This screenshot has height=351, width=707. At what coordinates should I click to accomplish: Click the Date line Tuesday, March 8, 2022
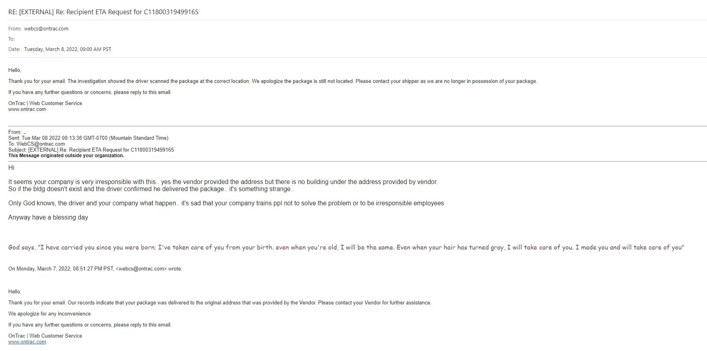(68, 49)
